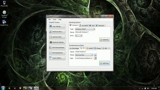This screenshot has width=160, height=90.
Task: Show hidden system tray icons
Action: (x=139, y=88)
